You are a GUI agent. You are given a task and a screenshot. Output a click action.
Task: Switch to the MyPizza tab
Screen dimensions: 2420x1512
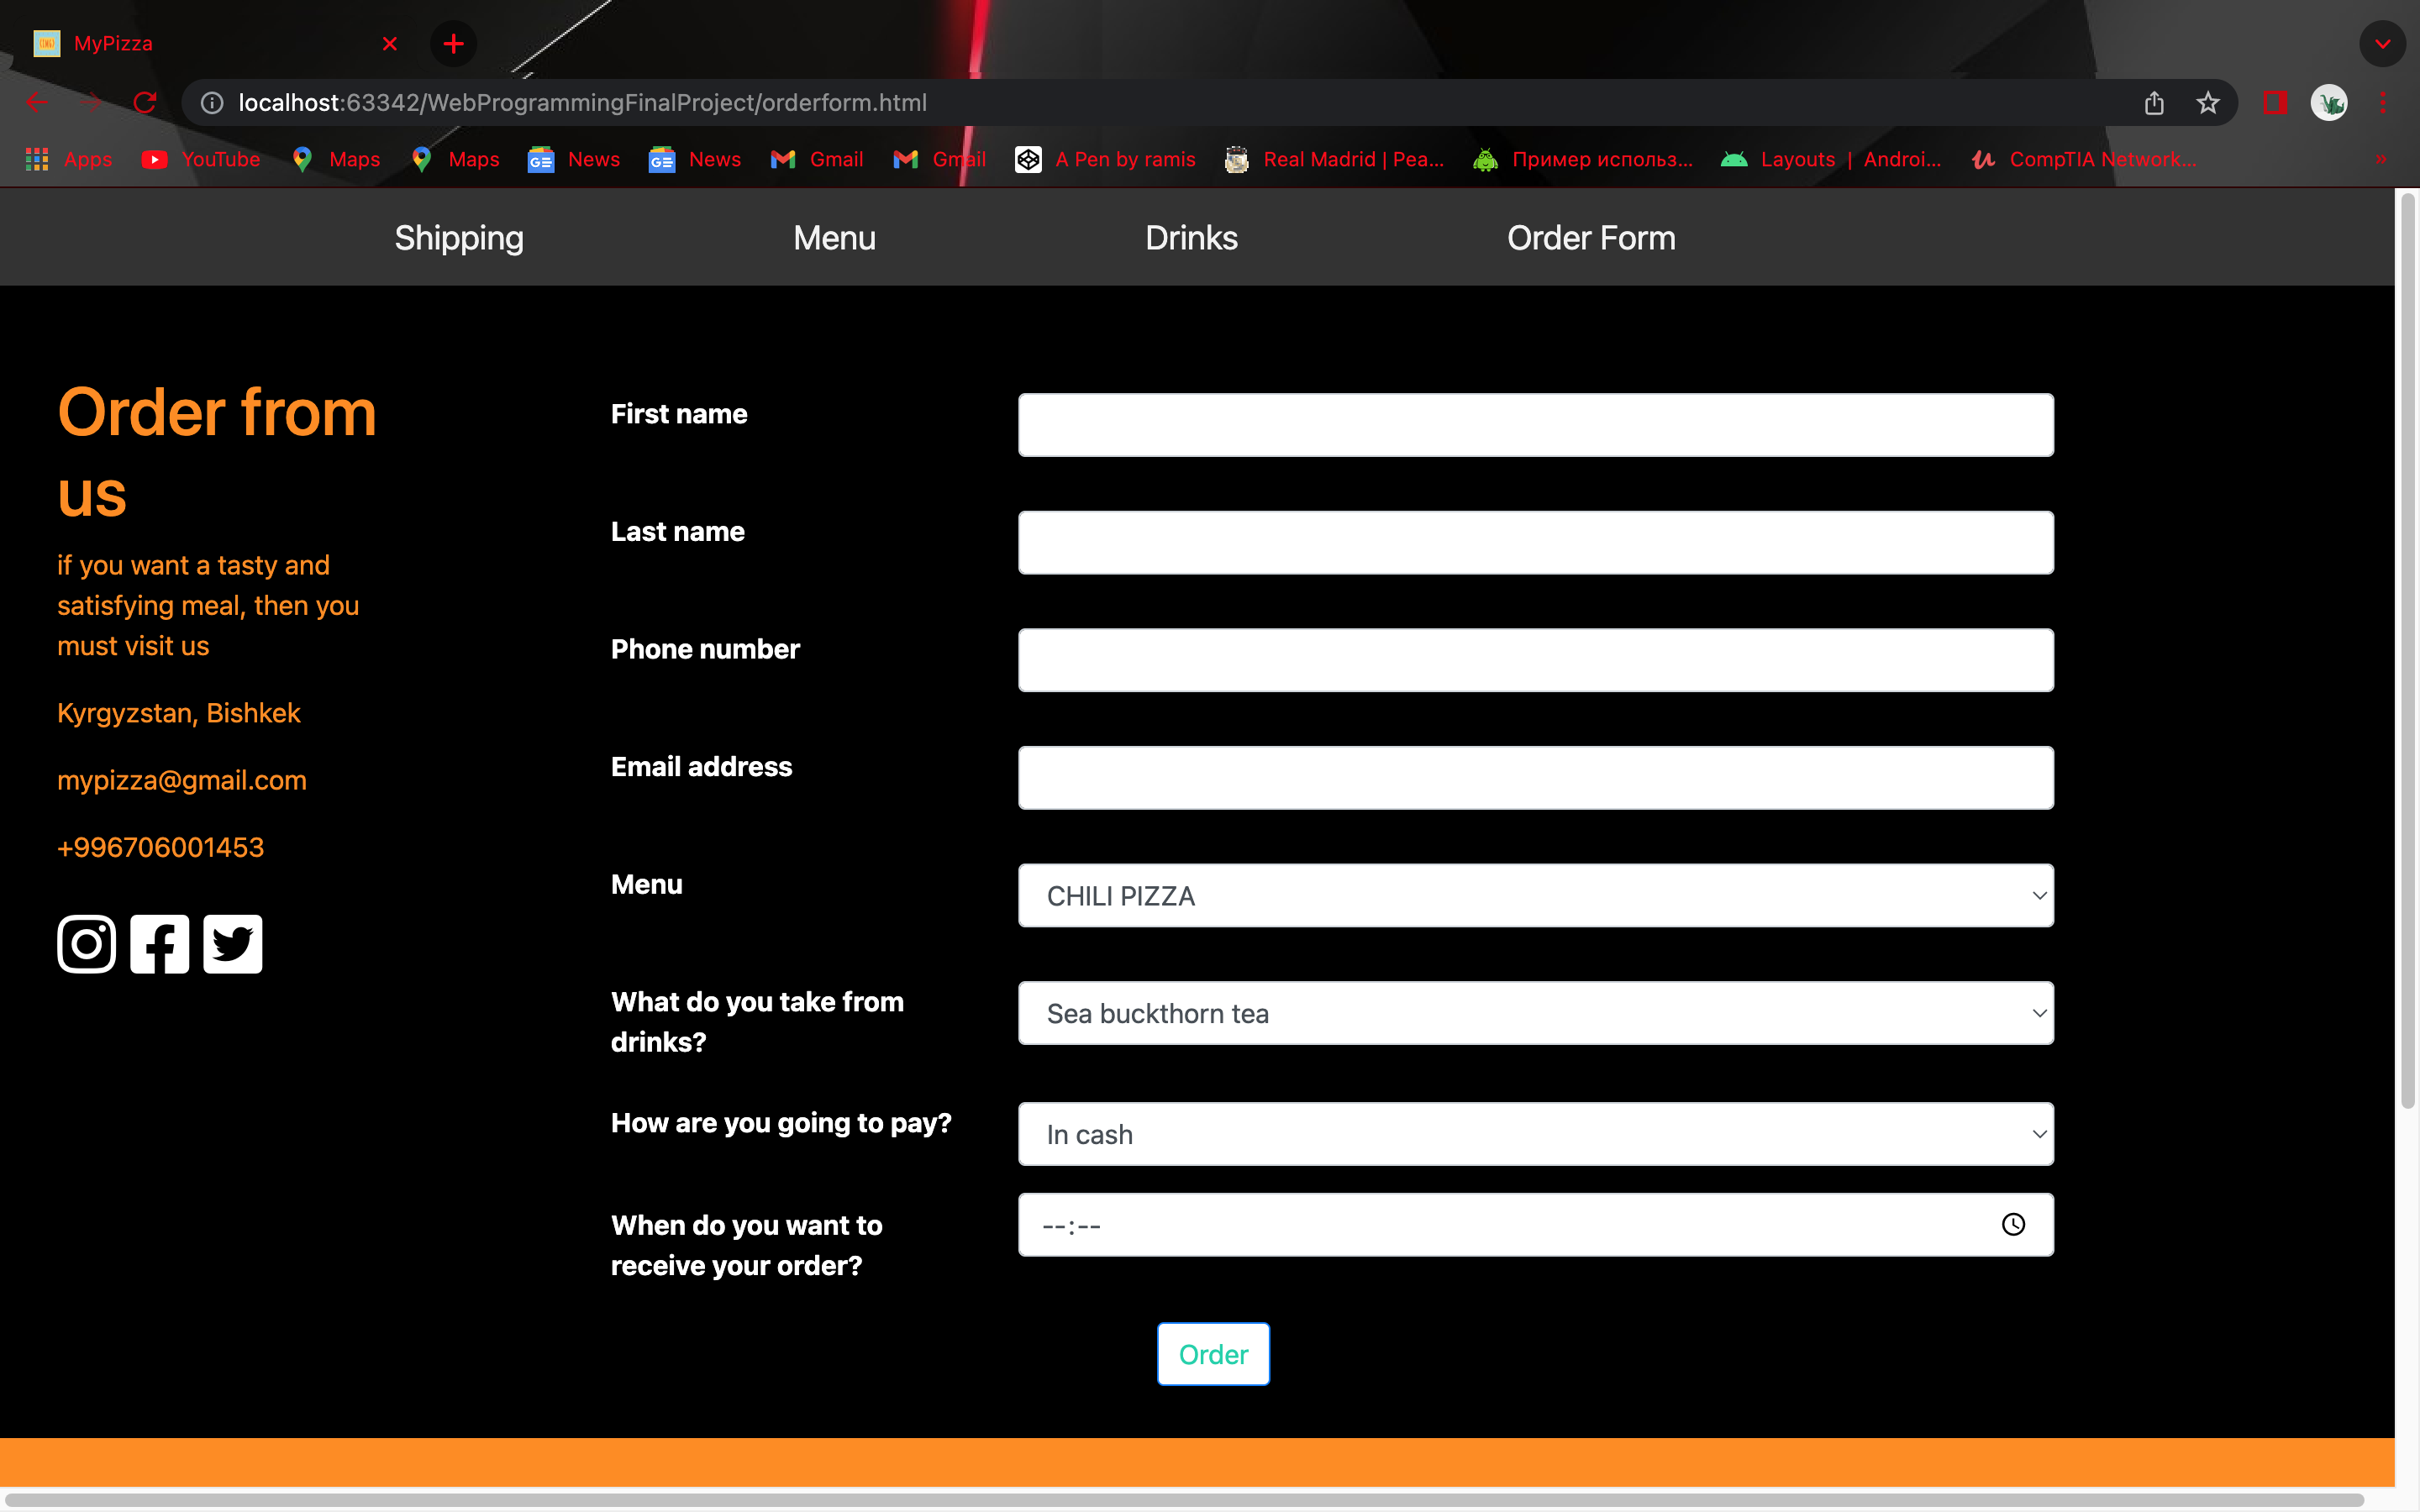pyautogui.click(x=200, y=44)
